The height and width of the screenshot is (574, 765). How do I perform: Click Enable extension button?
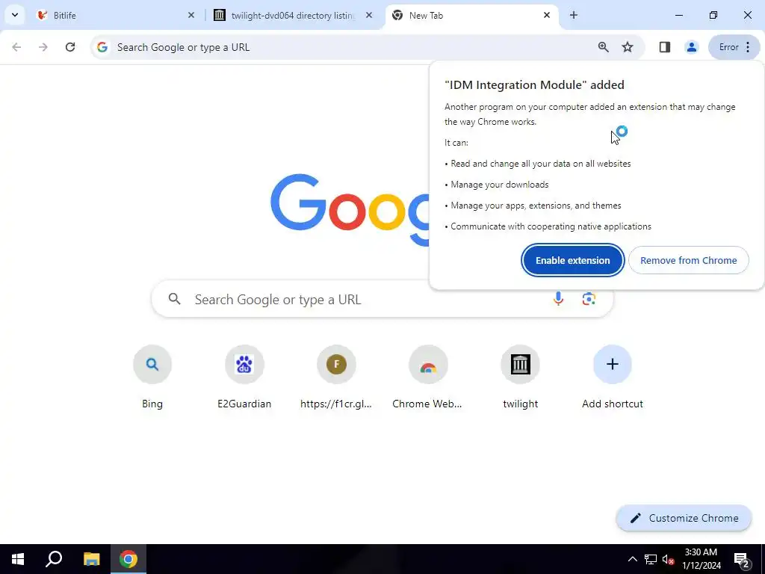(x=573, y=260)
